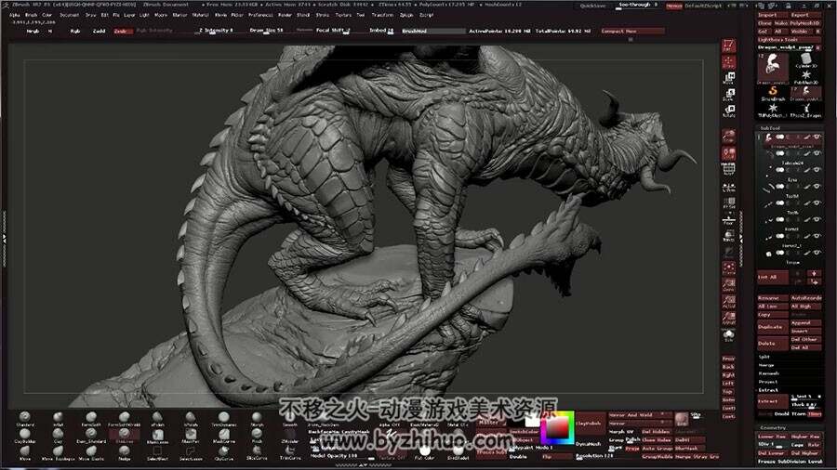Viewport: 837px width, 470px height.
Task: Select the Standard brush
Action: 24,419
